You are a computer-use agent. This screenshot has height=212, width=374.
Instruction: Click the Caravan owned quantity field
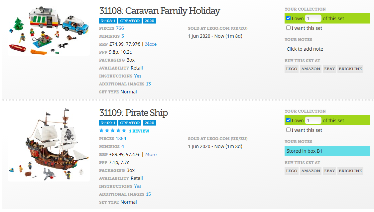coord(313,19)
